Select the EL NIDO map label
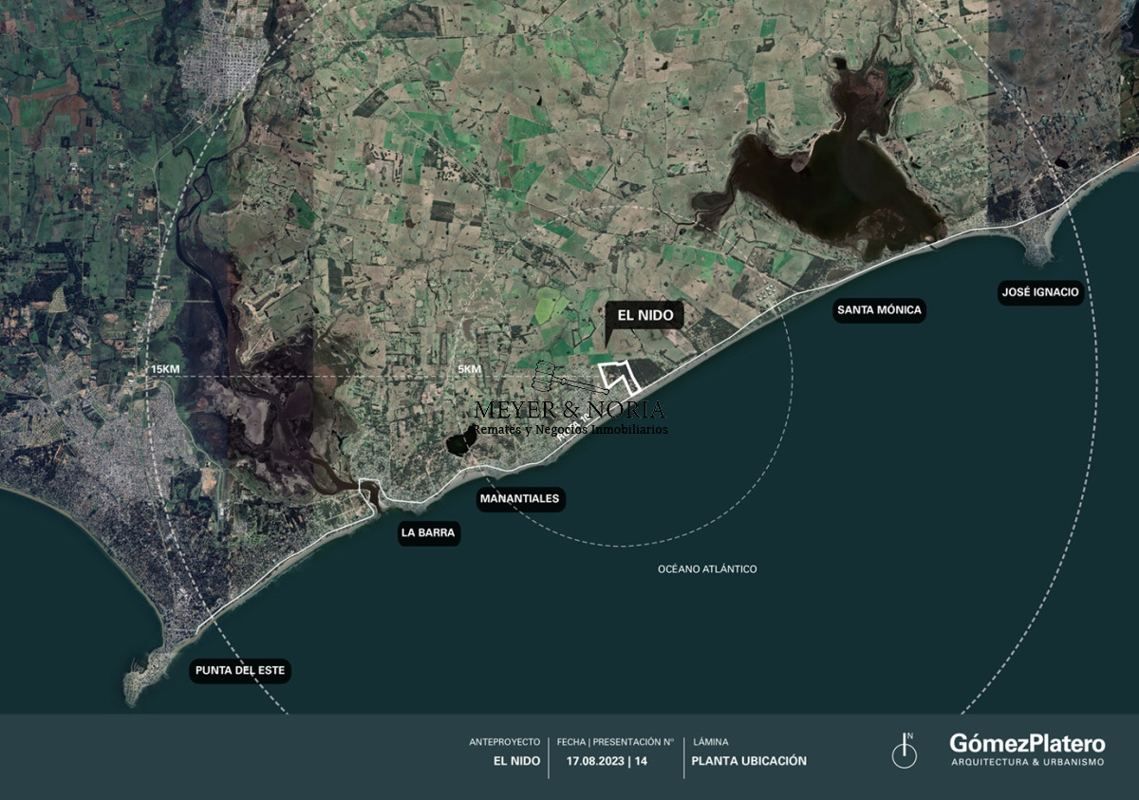This screenshot has height=800, width=1139. [x=645, y=316]
